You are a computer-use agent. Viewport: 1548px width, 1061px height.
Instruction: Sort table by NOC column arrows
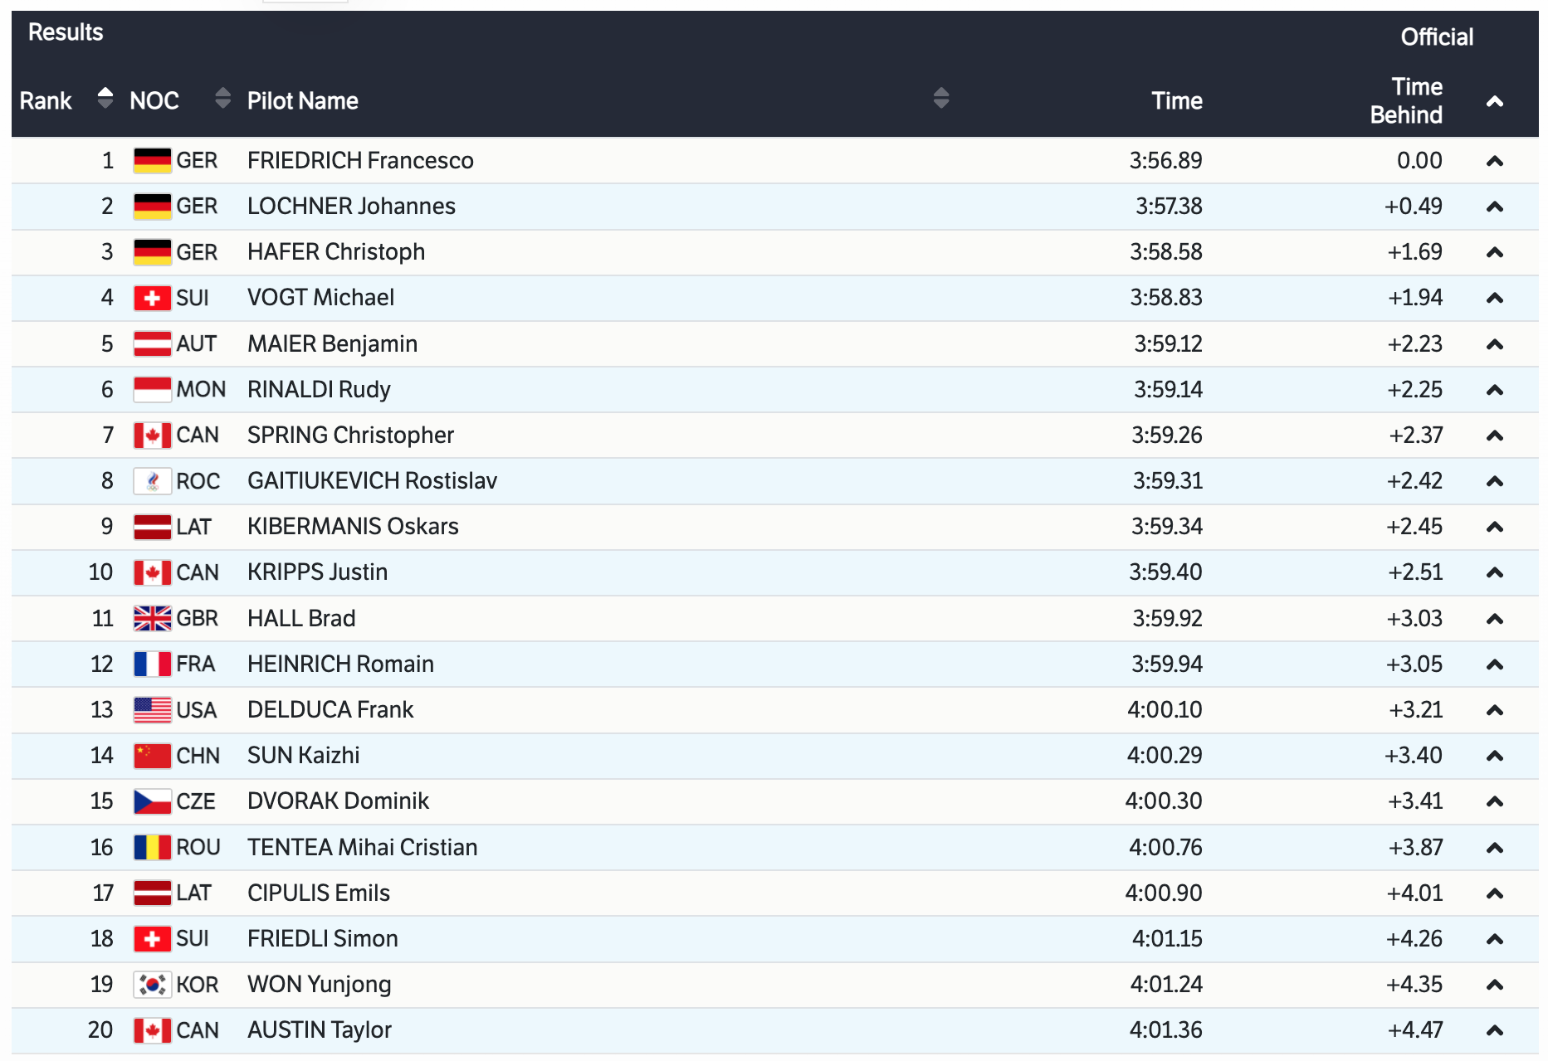[222, 99]
